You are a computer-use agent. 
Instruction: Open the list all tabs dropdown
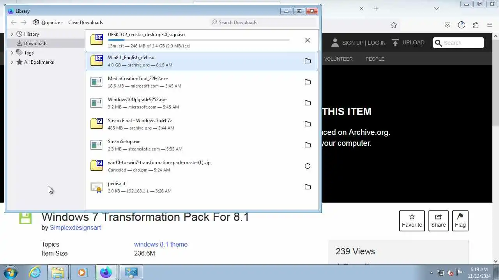[x=437, y=9]
